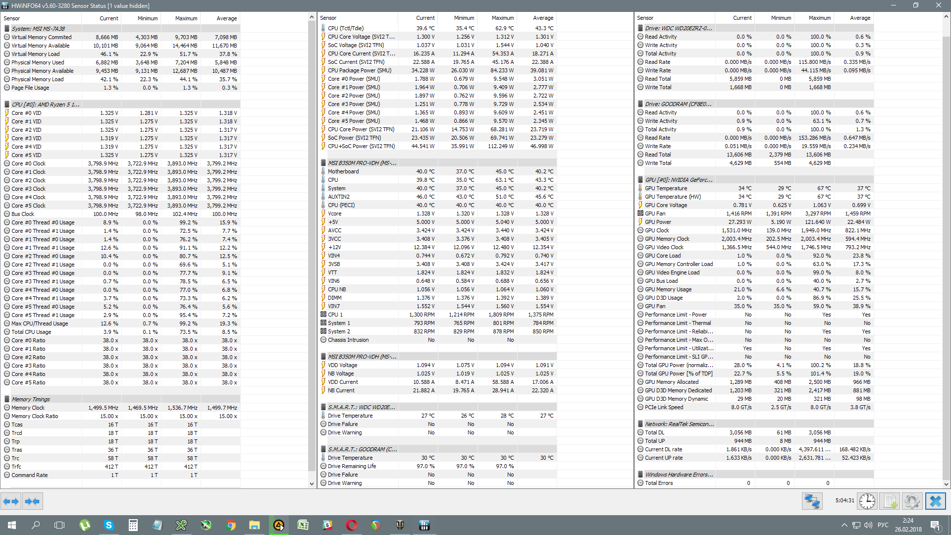
Task: Close sensors with blue X button
Action: click(935, 501)
